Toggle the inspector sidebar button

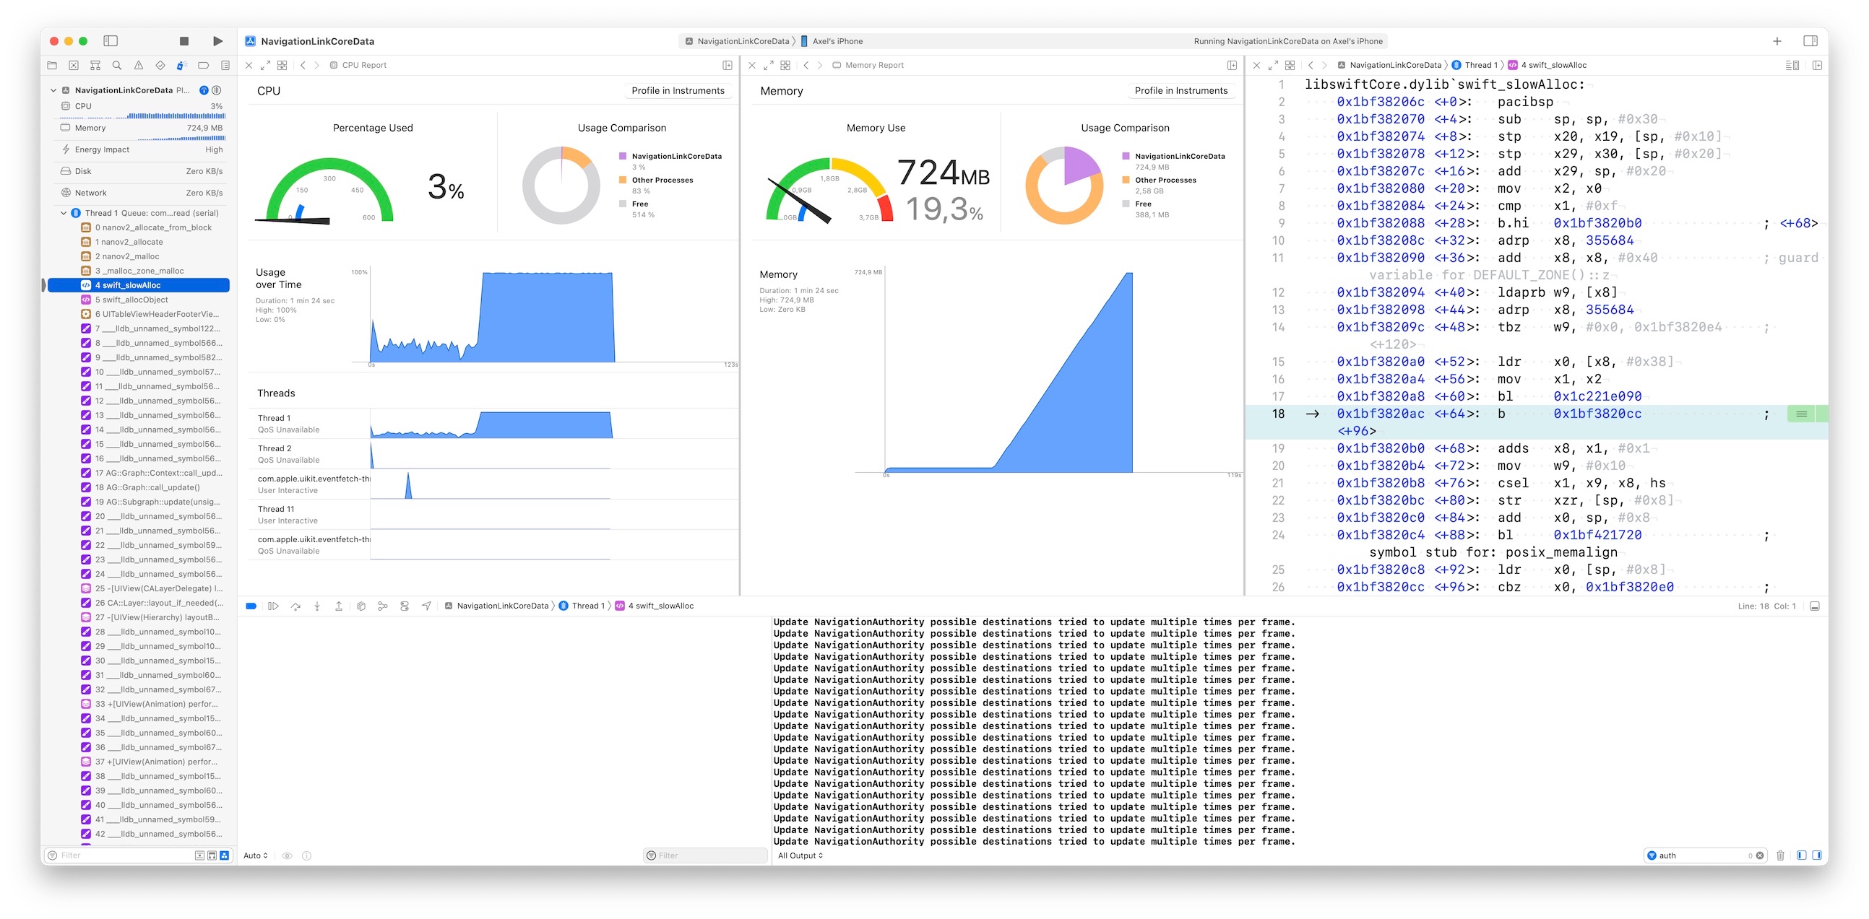pyautogui.click(x=1810, y=41)
